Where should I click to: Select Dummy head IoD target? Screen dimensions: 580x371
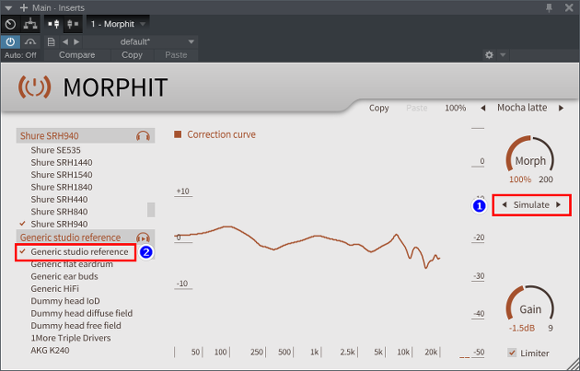point(65,301)
